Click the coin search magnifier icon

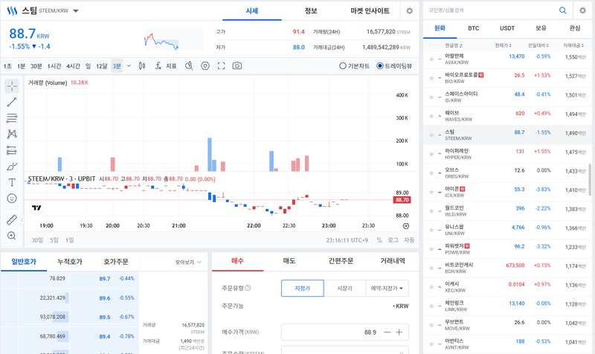562,10
